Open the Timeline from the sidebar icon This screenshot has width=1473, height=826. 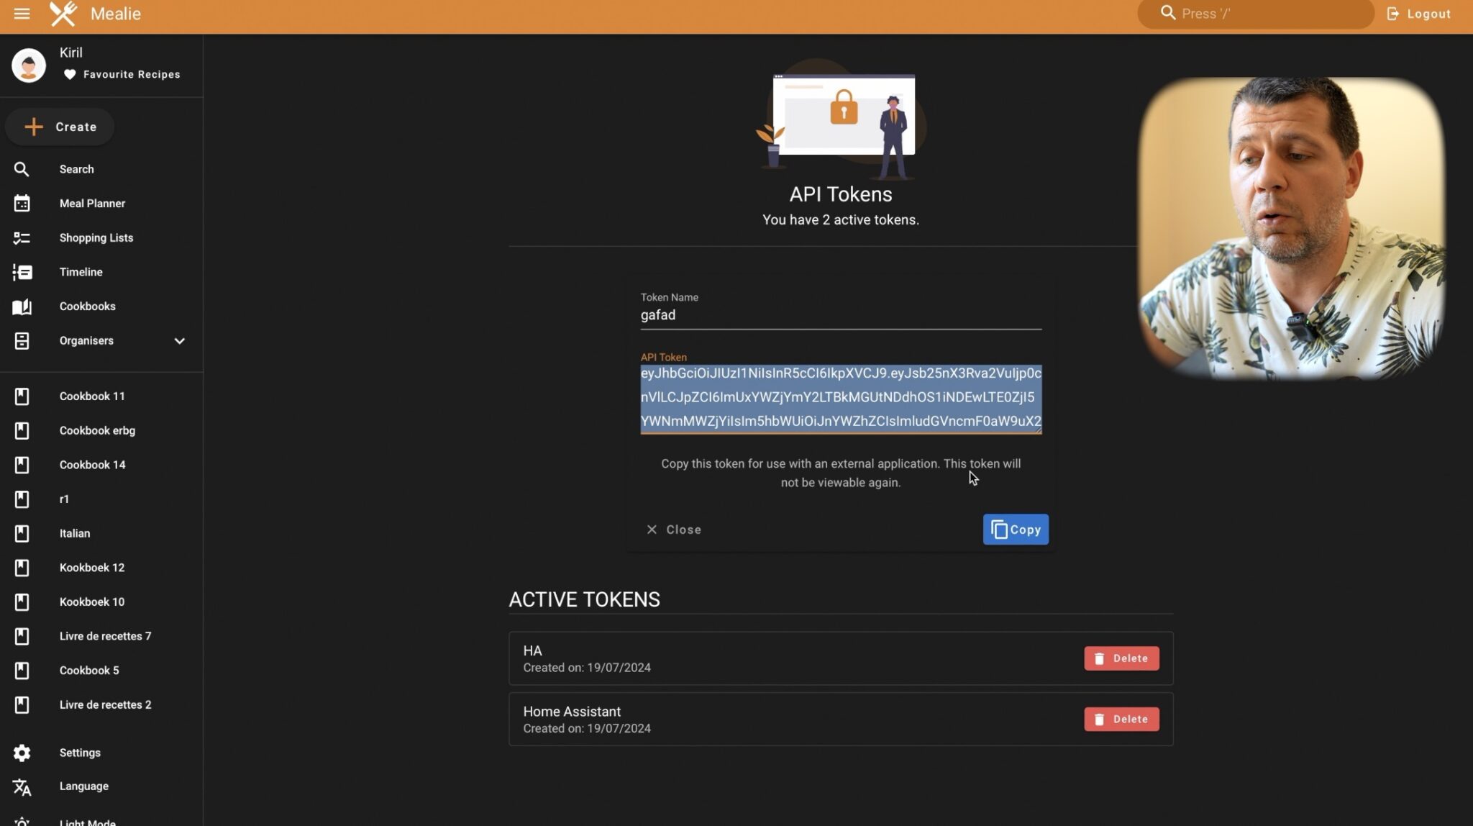pyautogui.click(x=22, y=272)
